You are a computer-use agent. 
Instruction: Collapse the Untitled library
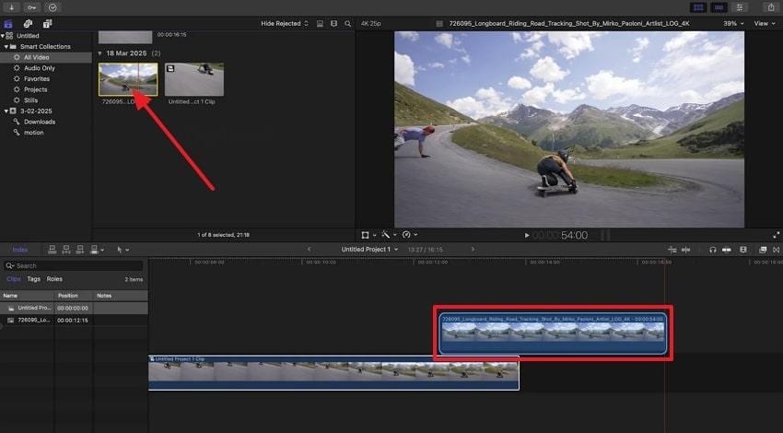(x=3, y=36)
